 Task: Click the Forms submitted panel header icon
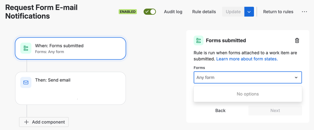(199, 40)
